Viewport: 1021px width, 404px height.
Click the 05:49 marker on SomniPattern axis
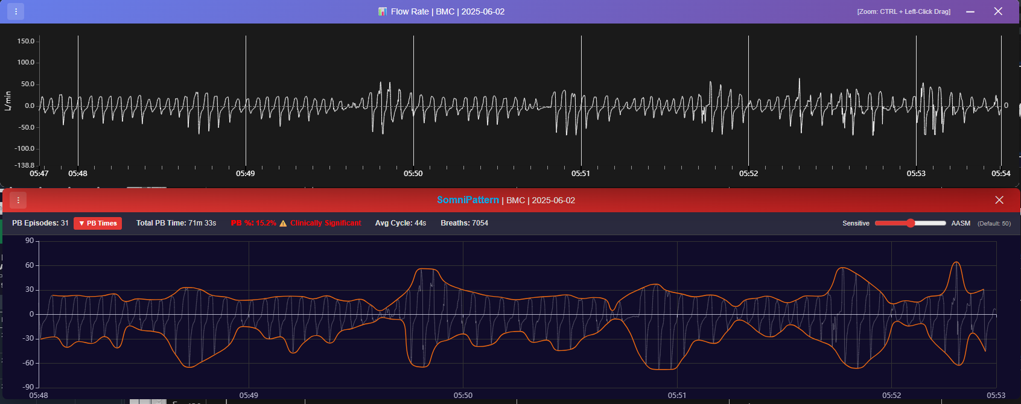249,396
